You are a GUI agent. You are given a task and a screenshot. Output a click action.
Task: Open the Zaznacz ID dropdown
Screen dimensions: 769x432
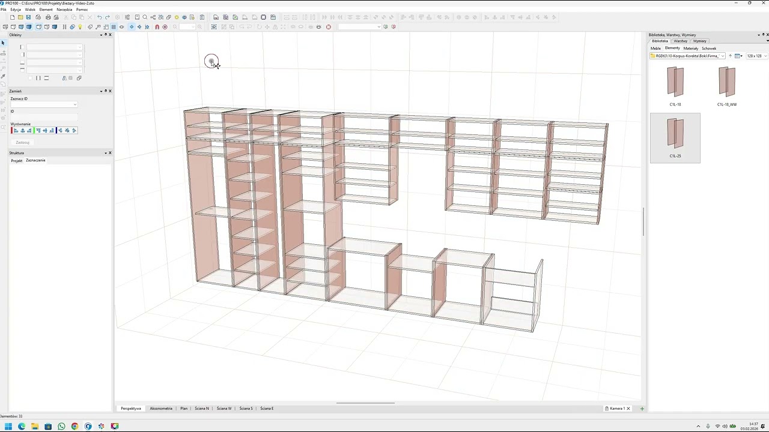click(x=74, y=104)
